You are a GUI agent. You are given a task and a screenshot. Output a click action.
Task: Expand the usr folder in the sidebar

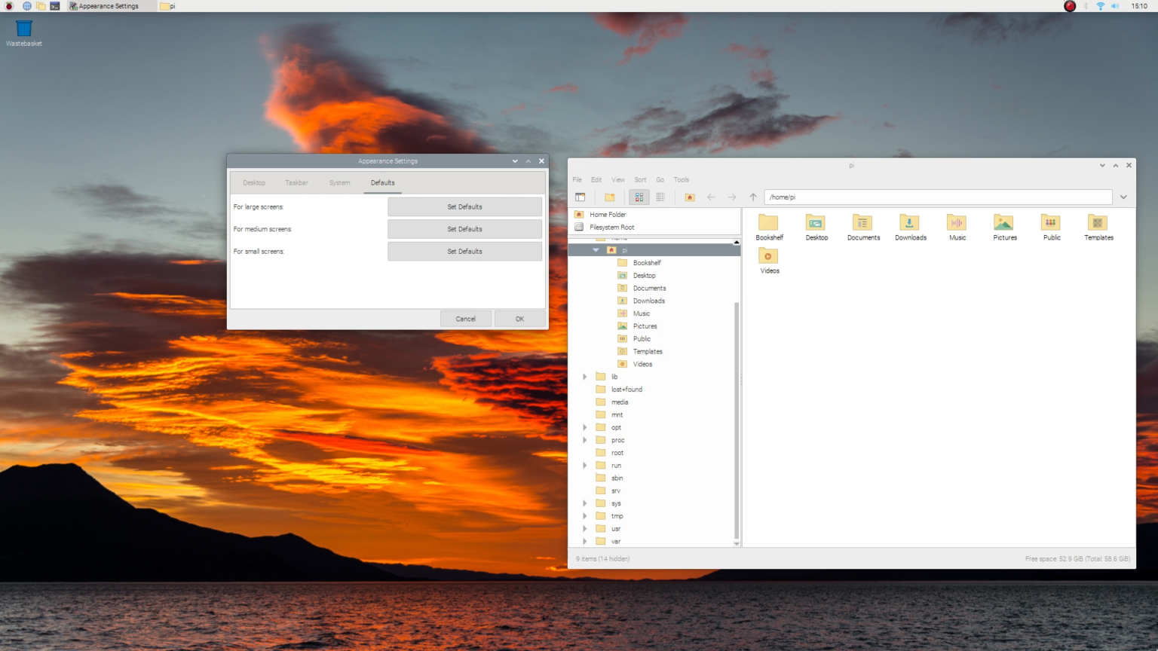pyautogui.click(x=585, y=528)
